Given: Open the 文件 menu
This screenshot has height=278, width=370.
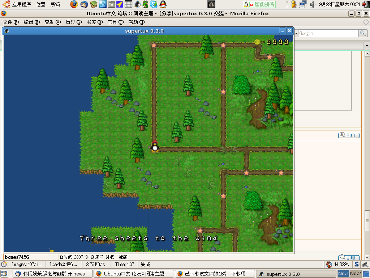Looking at the screenshot, I should [x=10, y=22].
